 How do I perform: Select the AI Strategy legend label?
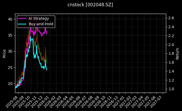[x=39, y=18]
